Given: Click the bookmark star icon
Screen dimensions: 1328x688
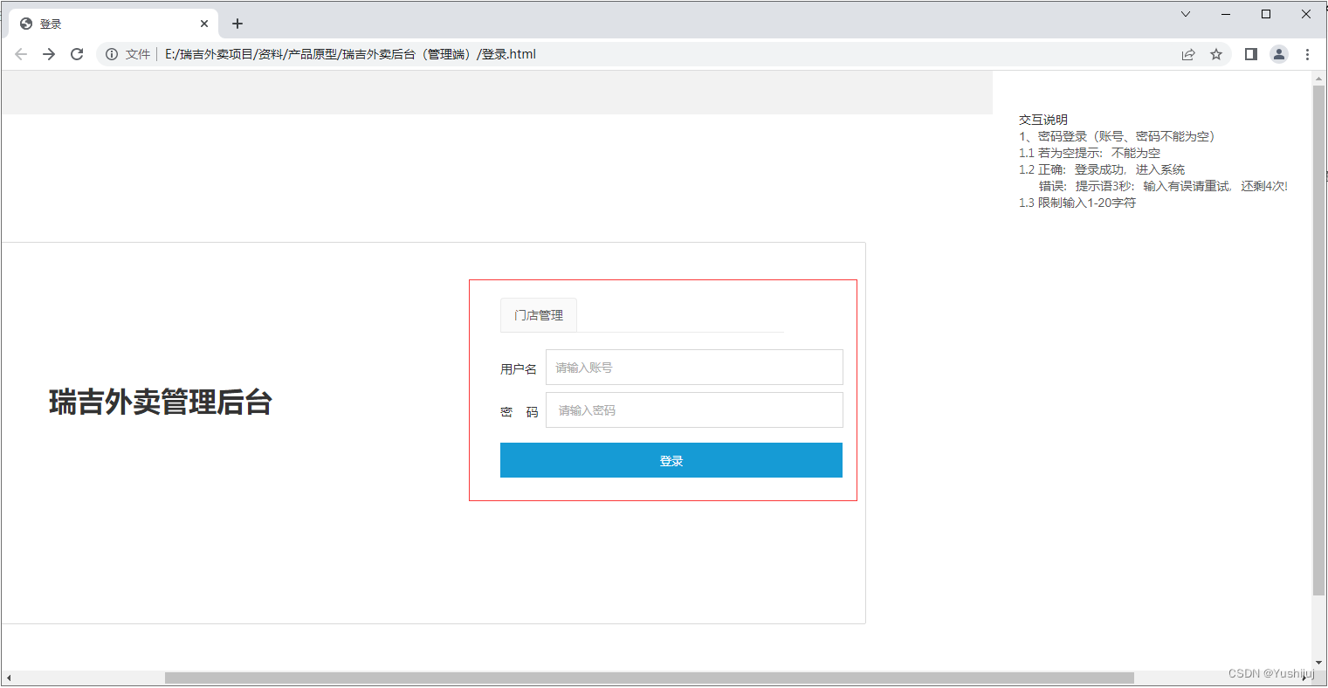Looking at the screenshot, I should click(x=1216, y=53).
